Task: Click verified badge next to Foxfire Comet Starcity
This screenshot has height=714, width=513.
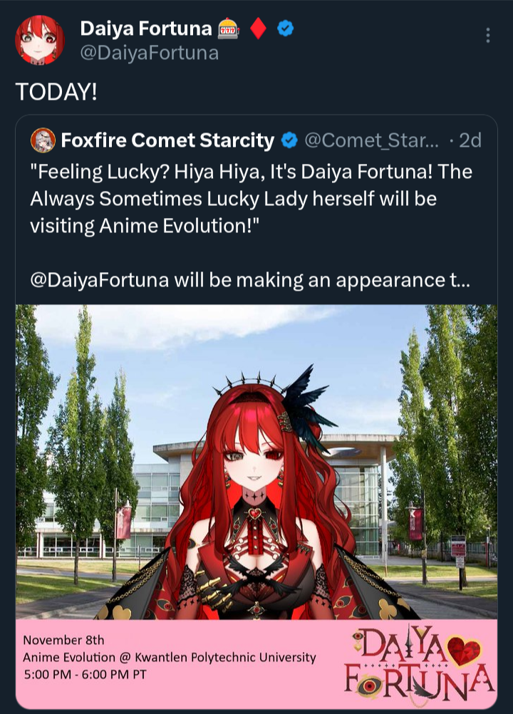Action: (289, 140)
